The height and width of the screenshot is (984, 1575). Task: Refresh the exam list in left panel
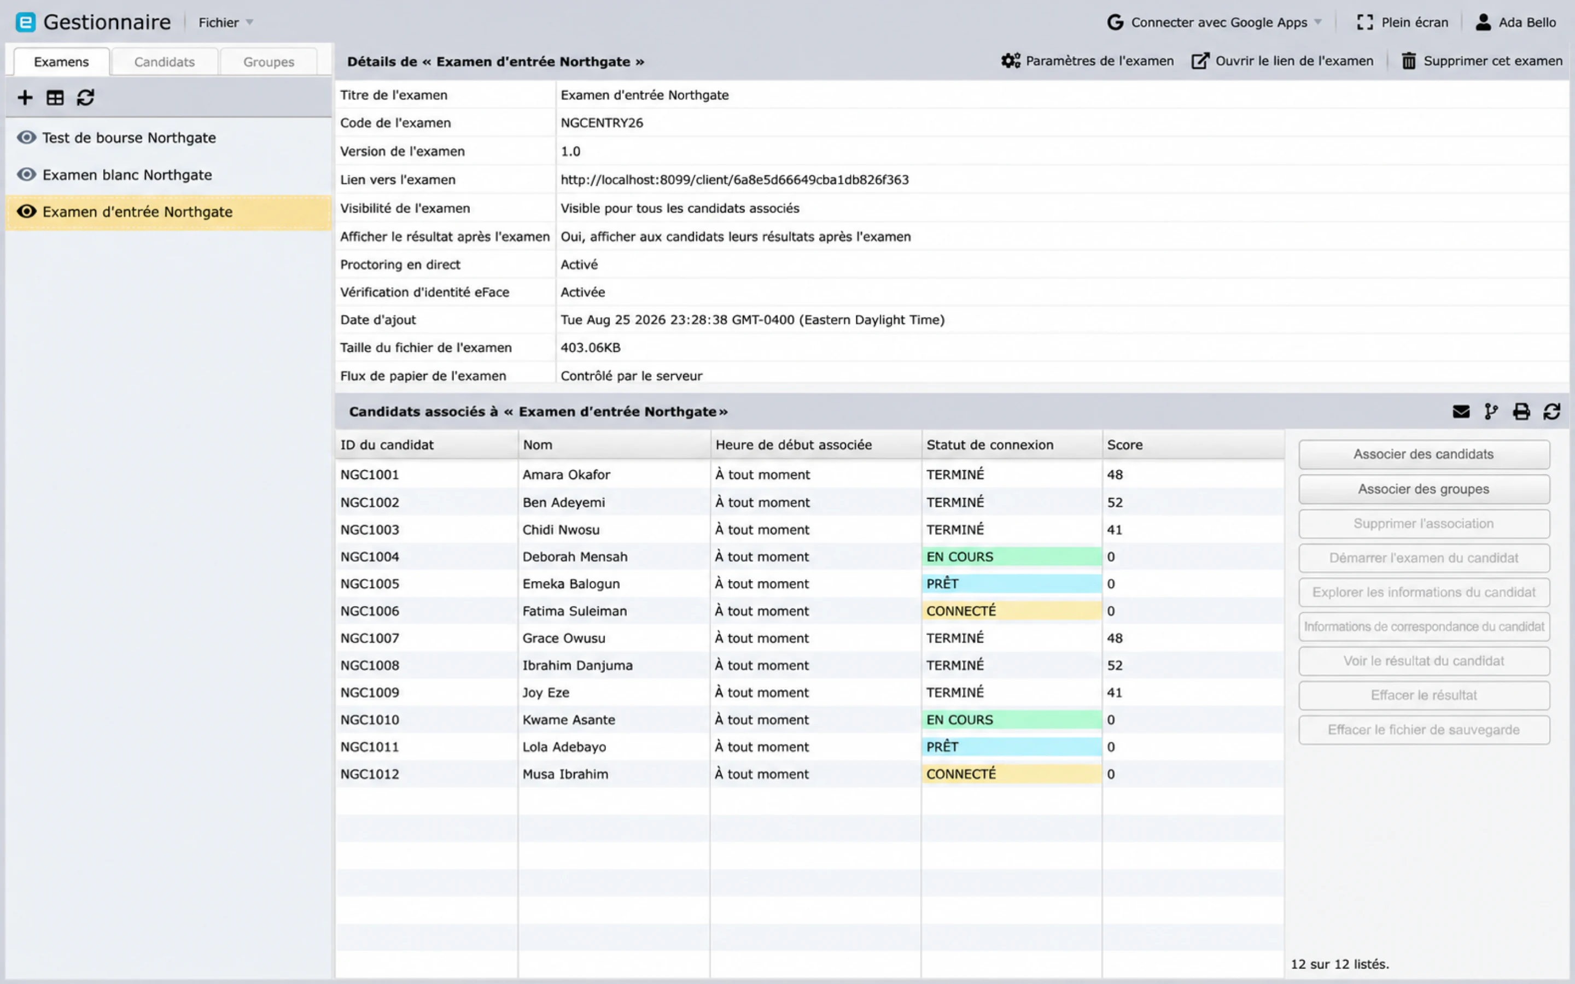tap(85, 98)
